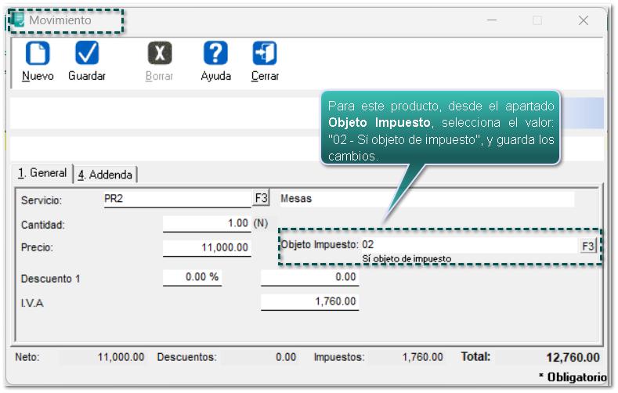This screenshot has width=618, height=393.
Task: Click the I.V.A amount field 1,760.00
Action: tap(309, 302)
